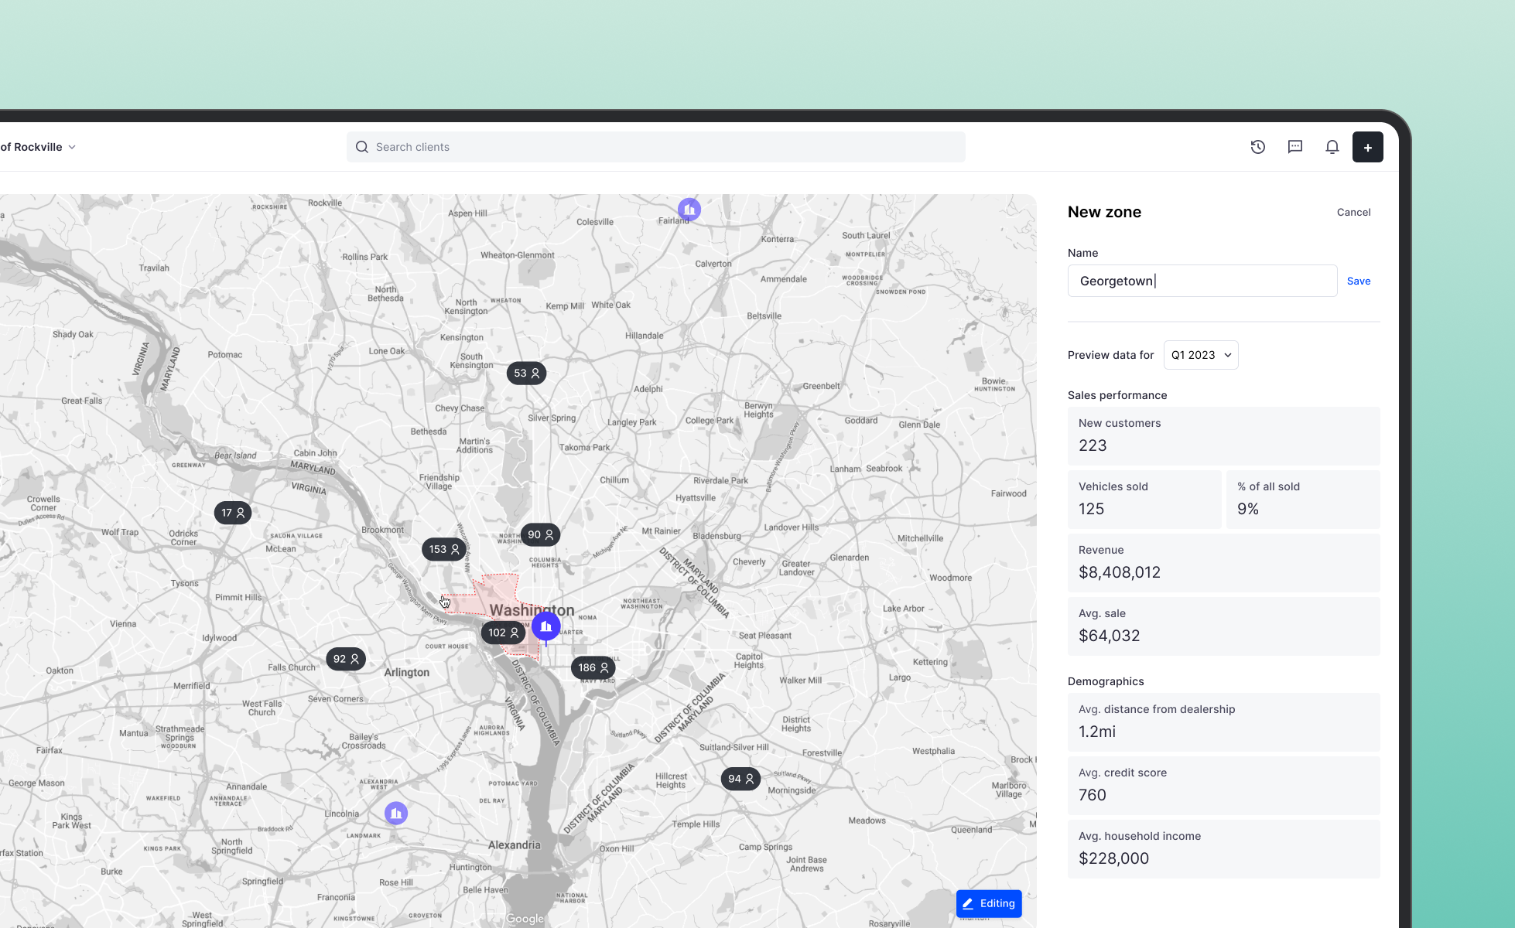Click the Bethesda map label

[429, 432]
